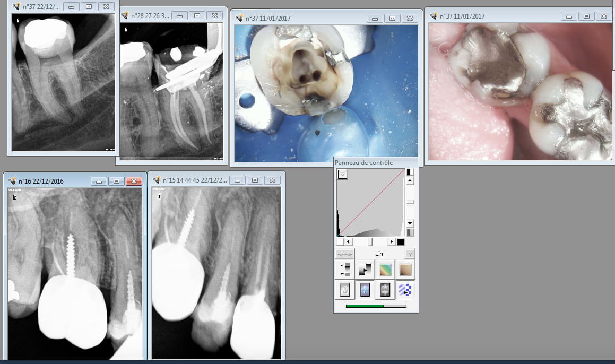
Task: Click the flat curve button left of Lin
Action: coord(345,254)
